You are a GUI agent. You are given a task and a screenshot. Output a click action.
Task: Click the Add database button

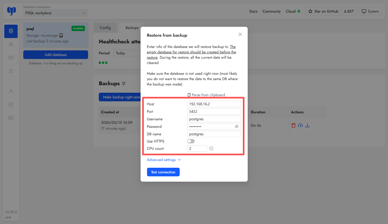pyautogui.click(x=56, y=55)
